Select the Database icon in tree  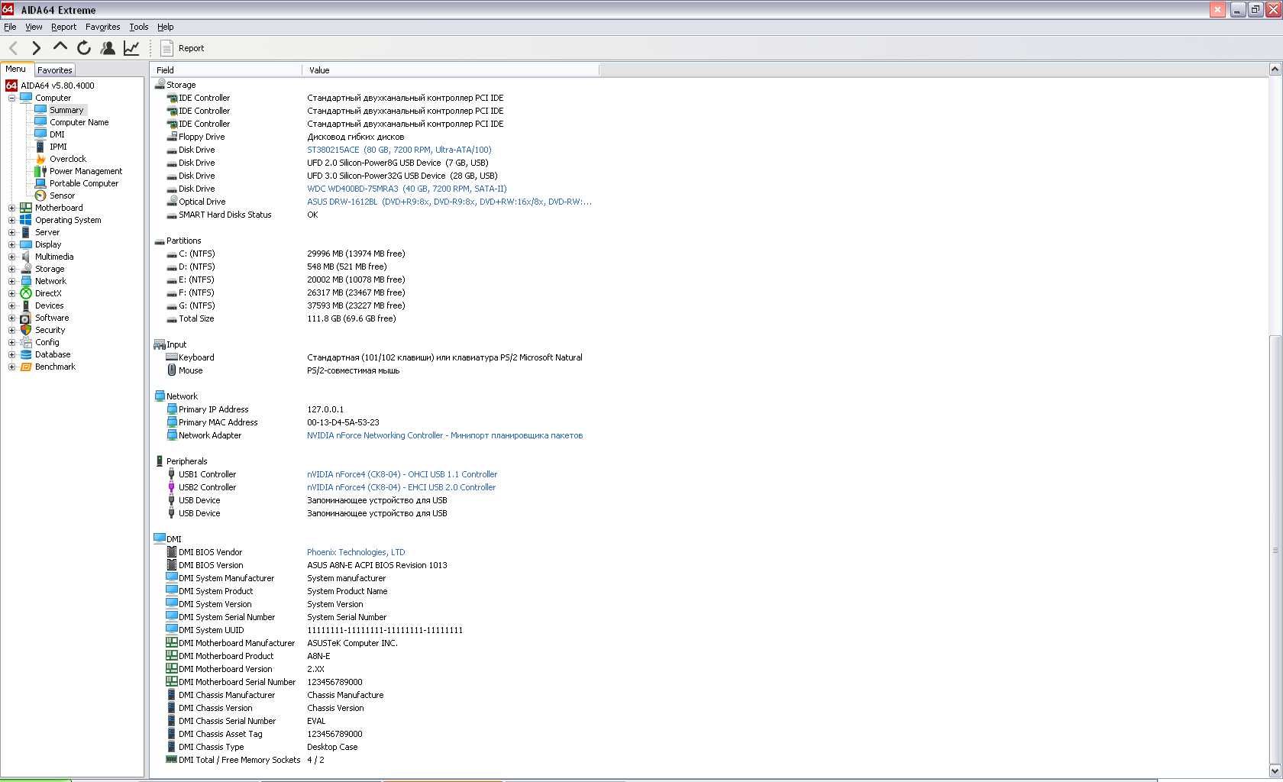26,354
